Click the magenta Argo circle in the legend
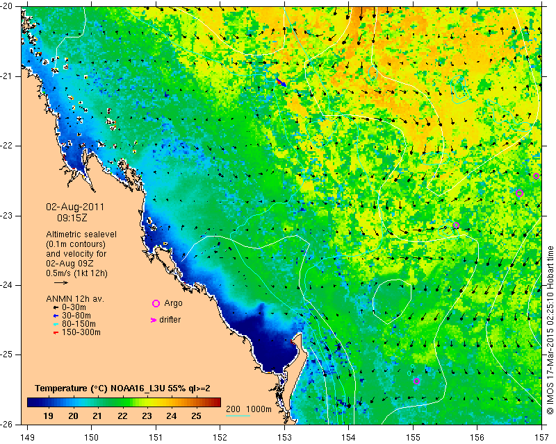Screen dimensions: 556x444 point(156,303)
